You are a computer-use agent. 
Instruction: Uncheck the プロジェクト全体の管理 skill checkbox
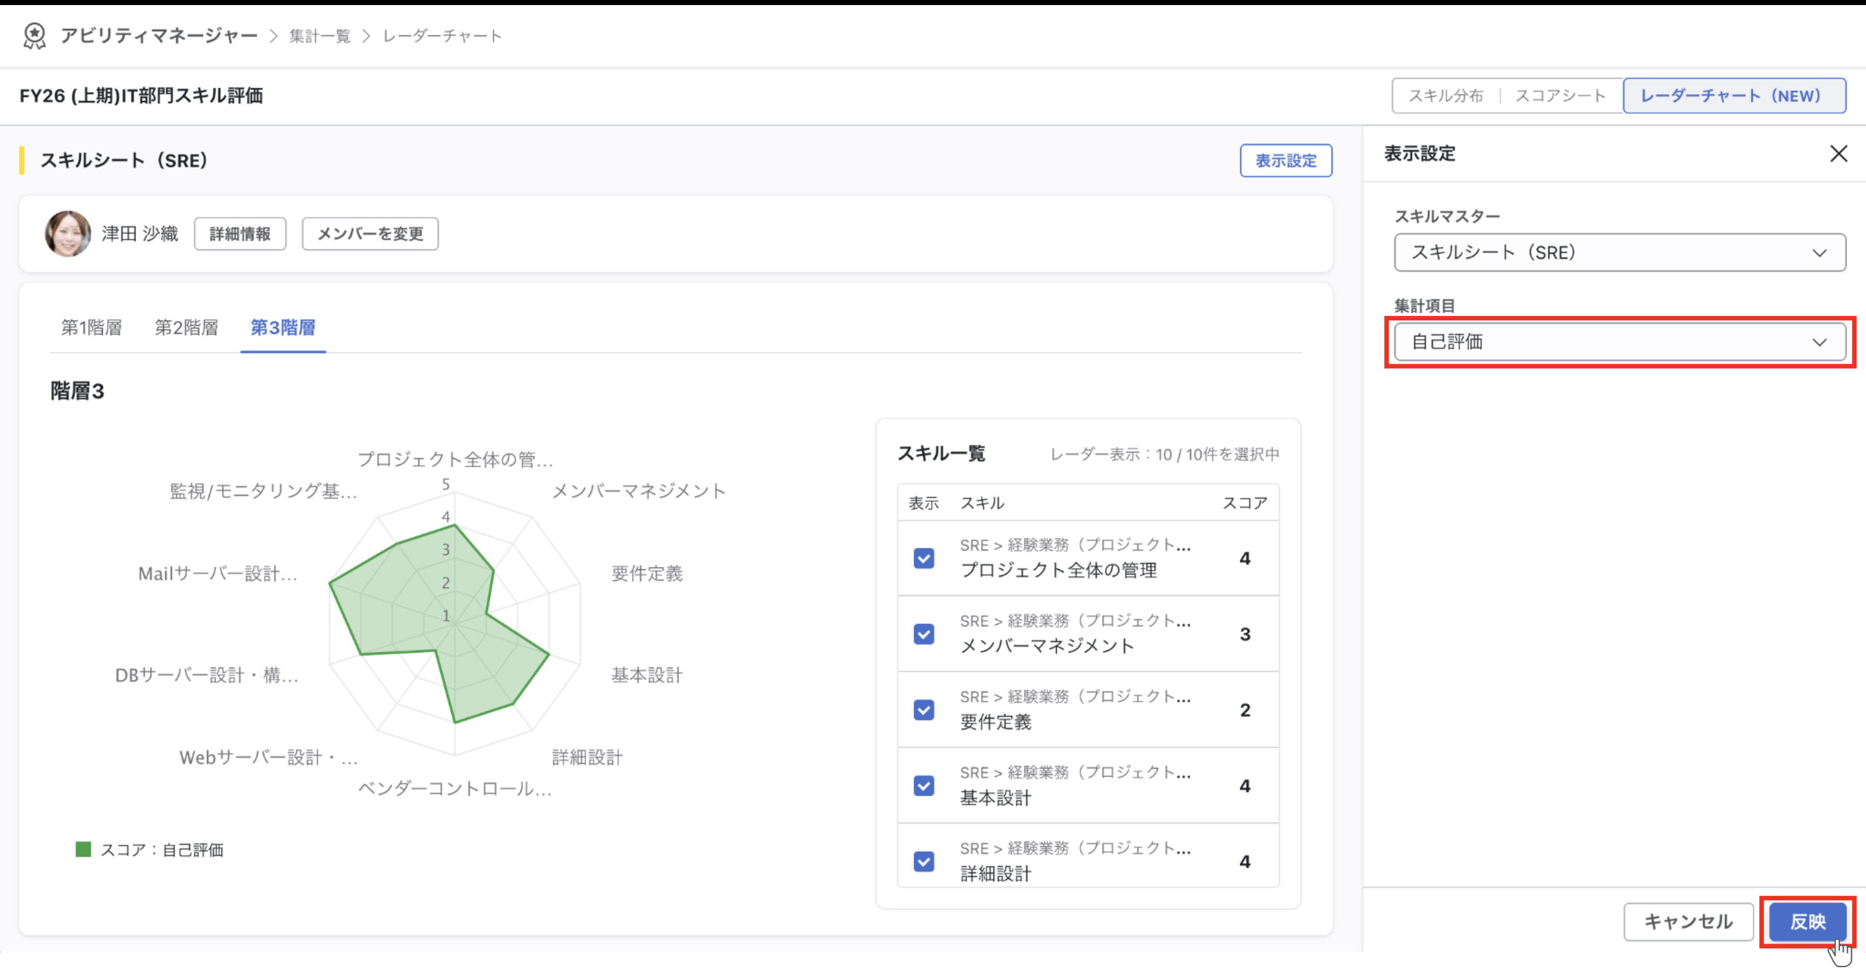pos(923,558)
